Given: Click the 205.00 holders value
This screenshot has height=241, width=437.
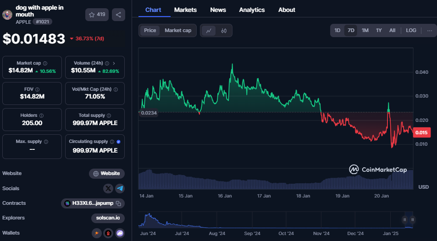Looking at the screenshot, I should [32, 123].
